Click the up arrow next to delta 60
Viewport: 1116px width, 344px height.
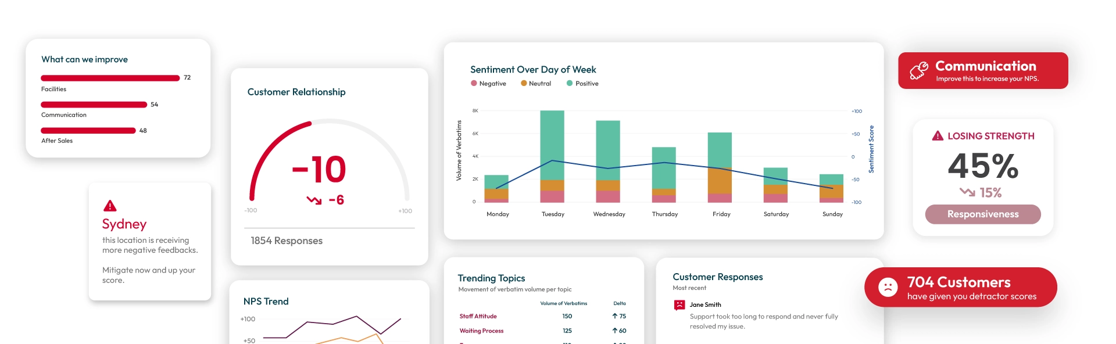click(614, 331)
